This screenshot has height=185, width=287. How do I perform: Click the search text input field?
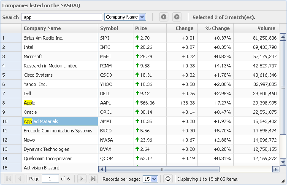[x=62, y=17]
